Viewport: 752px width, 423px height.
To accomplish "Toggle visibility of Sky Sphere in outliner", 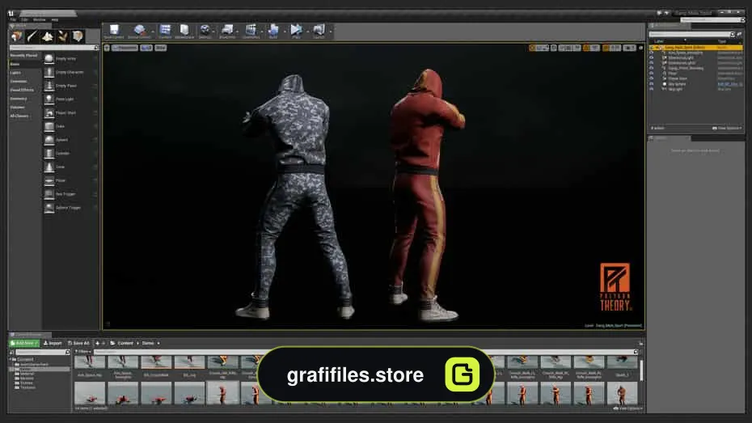I will (x=651, y=84).
